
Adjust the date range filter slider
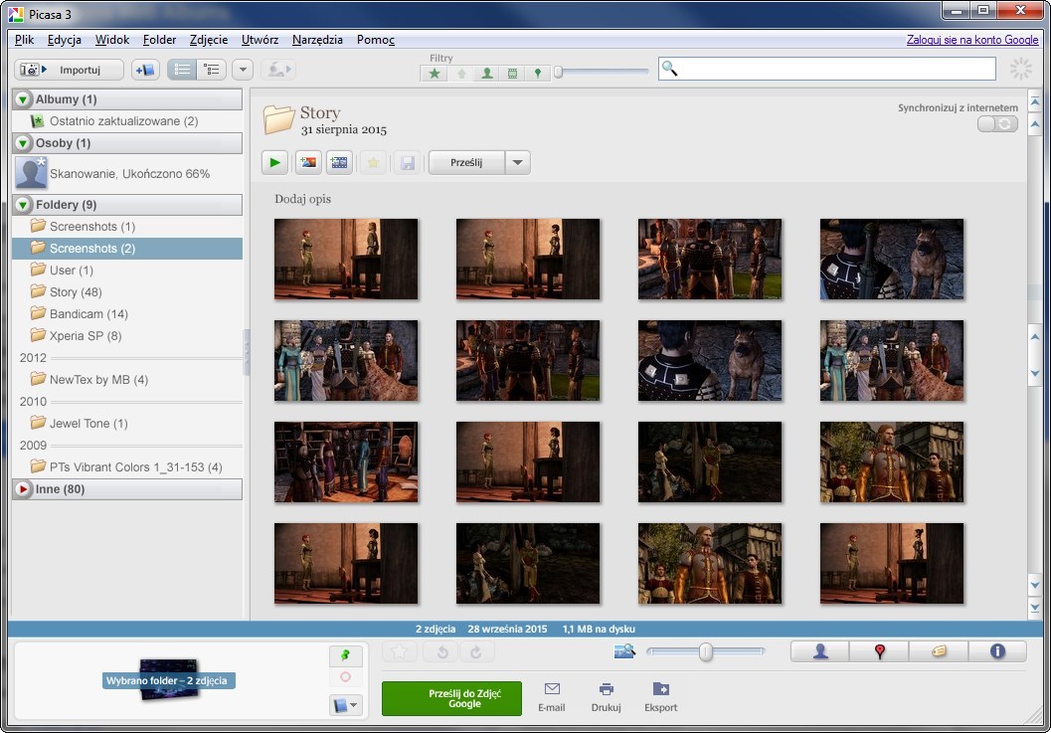point(558,72)
